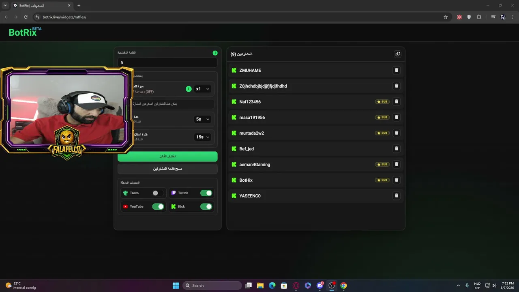519x292 pixels.
Task: Open Chrome tab search dropdown
Action: coord(5,5)
